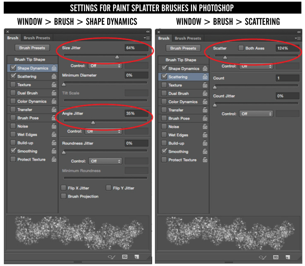305x266 pixels.
Task: Toggle lock icon beside Color Dynamics in left panel
Action: pos(54,101)
